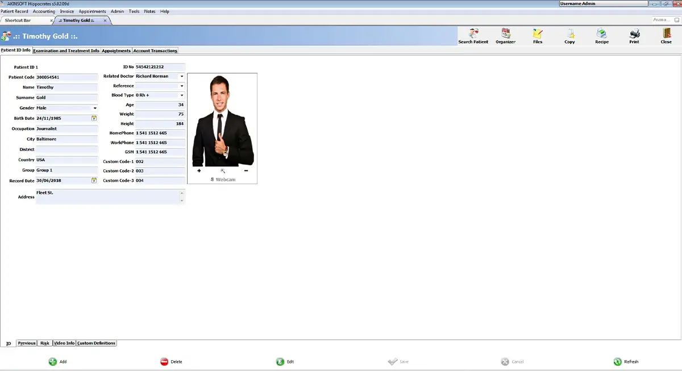Click the Refresh button
682x371 pixels.
tap(626, 361)
